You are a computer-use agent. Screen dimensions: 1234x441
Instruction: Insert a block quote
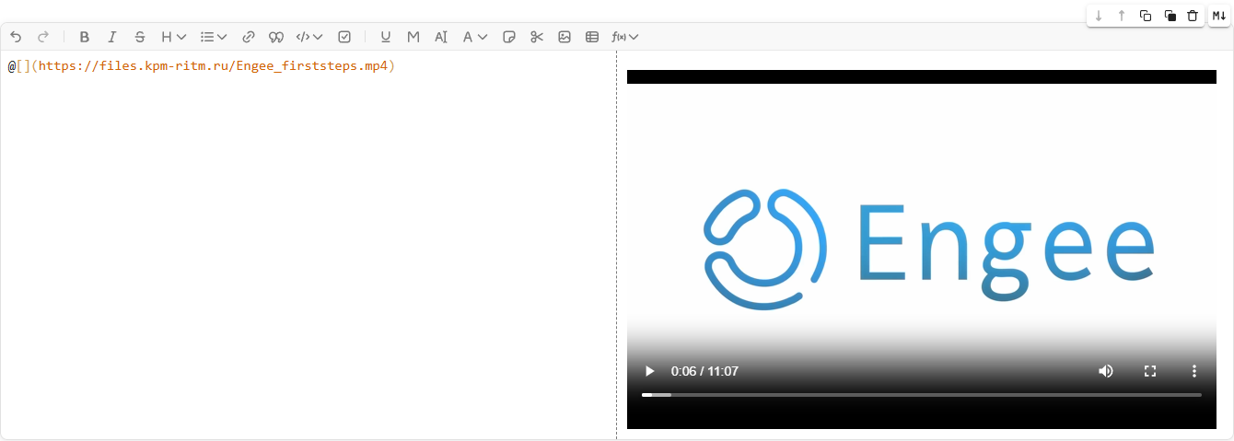tap(275, 37)
